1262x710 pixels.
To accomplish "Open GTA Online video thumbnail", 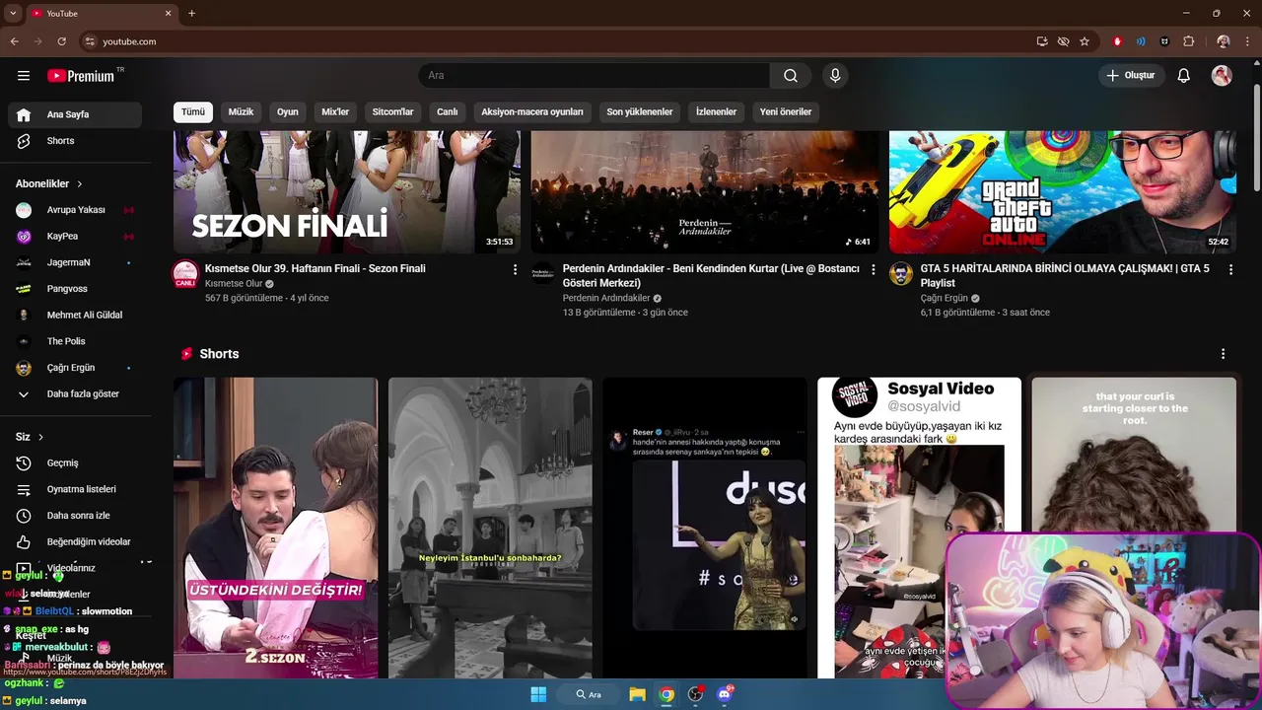I will point(1063,192).
